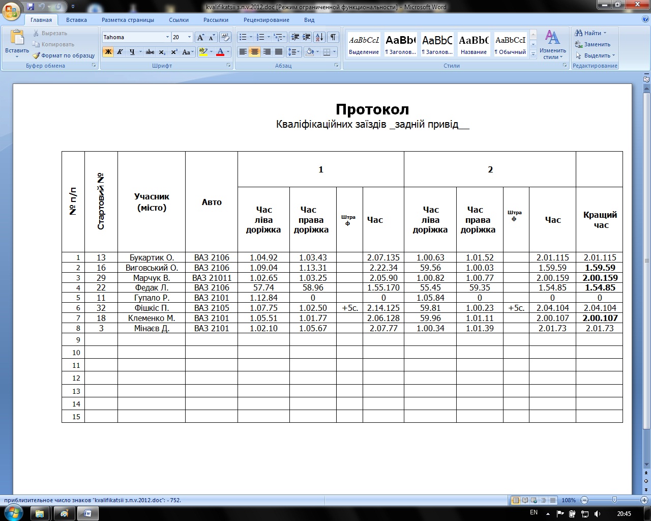The image size is (651, 521).
Task: Open the Tahoma font name dropdown
Action: [x=167, y=37]
